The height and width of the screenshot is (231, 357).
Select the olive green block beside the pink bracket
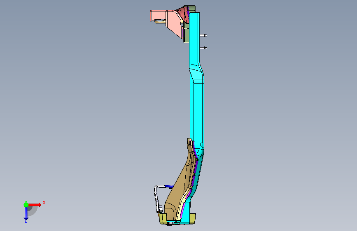coord(186,35)
